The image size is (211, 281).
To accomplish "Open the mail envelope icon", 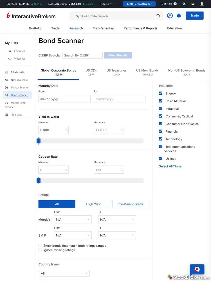I will pyautogui.click(x=193, y=4).
